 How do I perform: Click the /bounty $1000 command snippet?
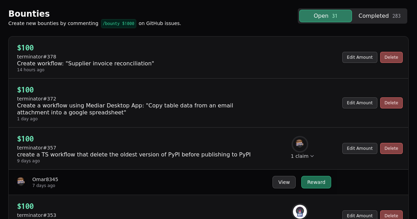(x=118, y=24)
